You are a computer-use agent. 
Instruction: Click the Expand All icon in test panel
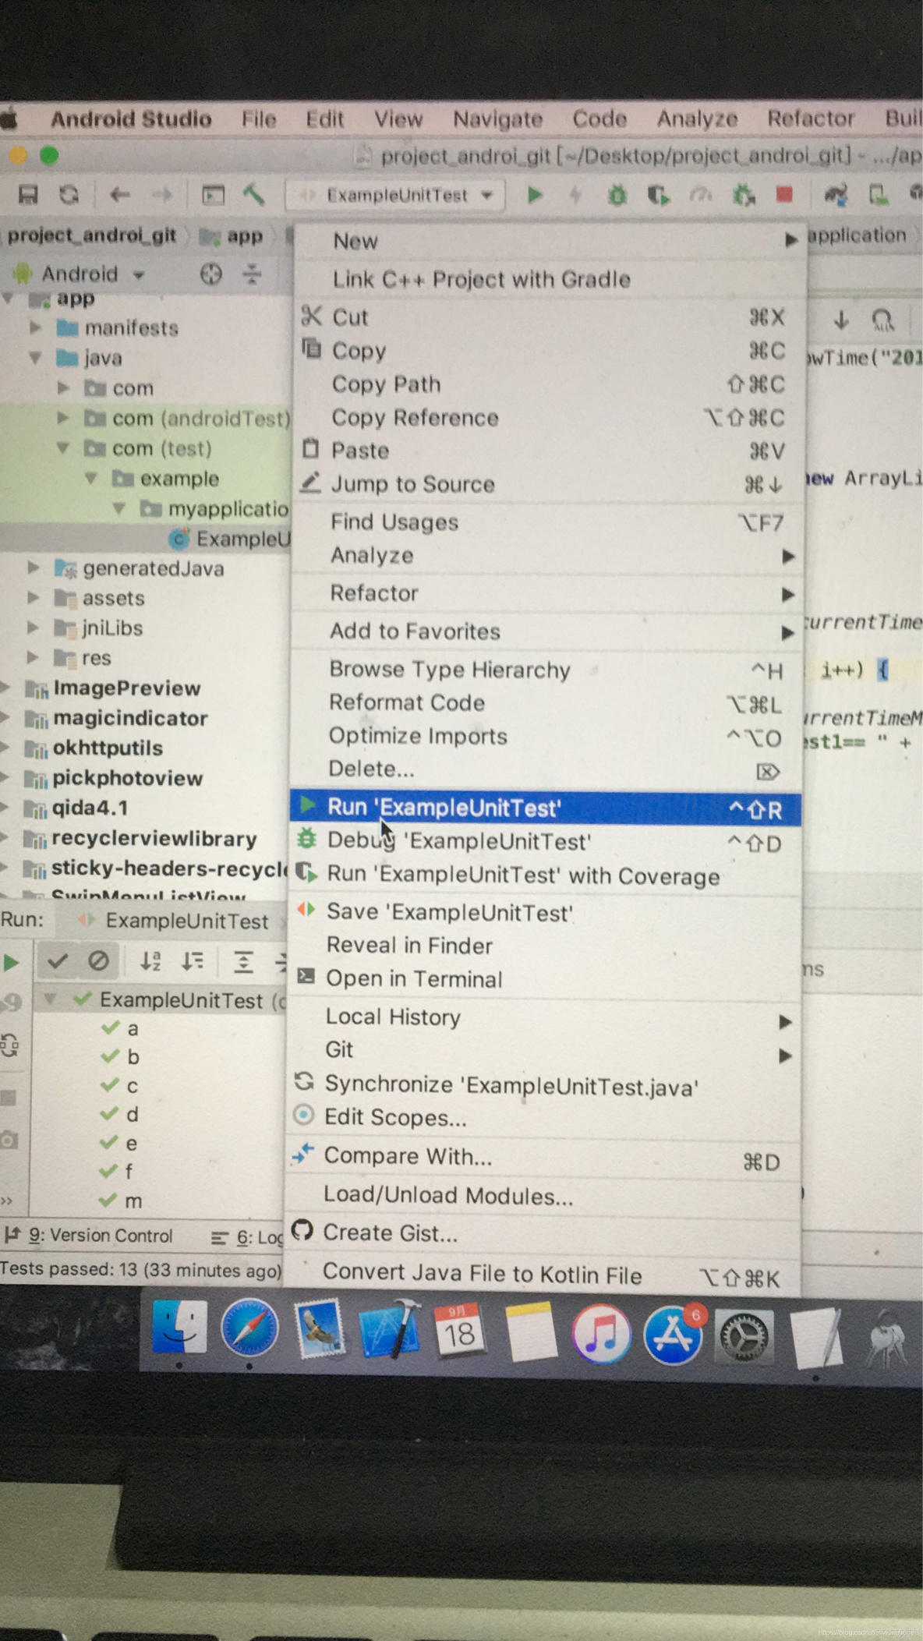point(243,962)
